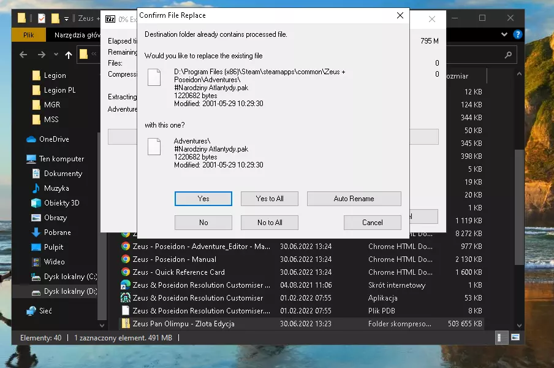Click the internet shortcut file icon
This screenshot has width=554, height=368.
[126, 285]
